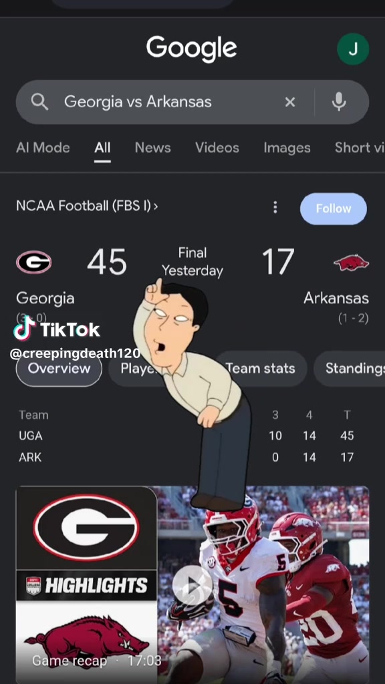Tap the TikTok logo watermark

coord(57,329)
